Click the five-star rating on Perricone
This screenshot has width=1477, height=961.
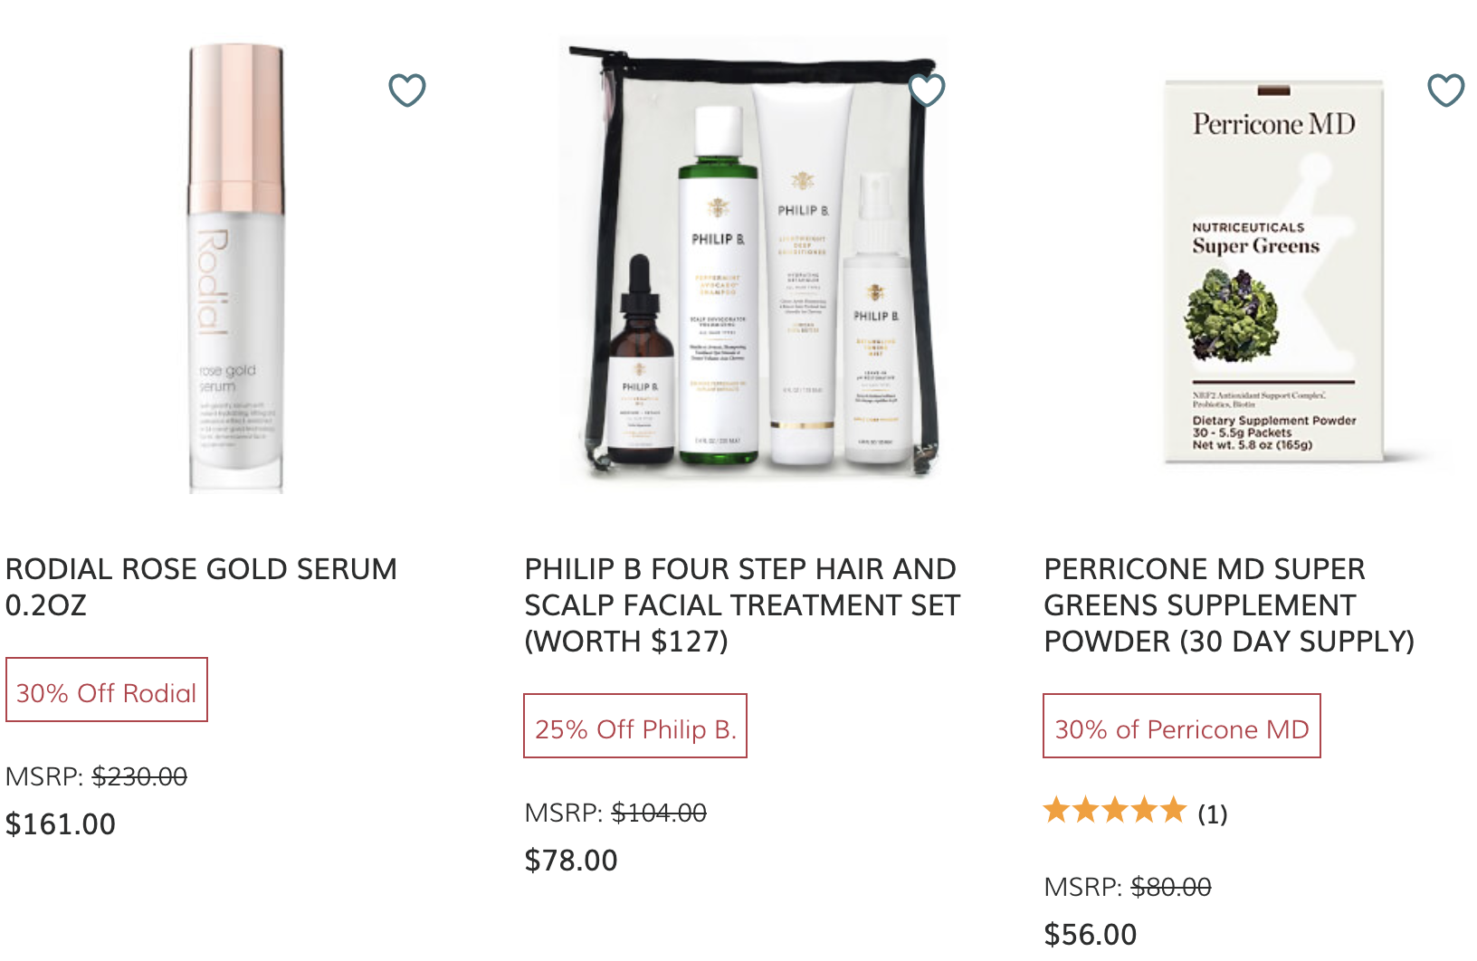(x=1115, y=810)
